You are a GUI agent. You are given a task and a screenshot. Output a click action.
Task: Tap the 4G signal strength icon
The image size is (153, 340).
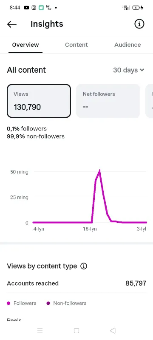(126, 8)
